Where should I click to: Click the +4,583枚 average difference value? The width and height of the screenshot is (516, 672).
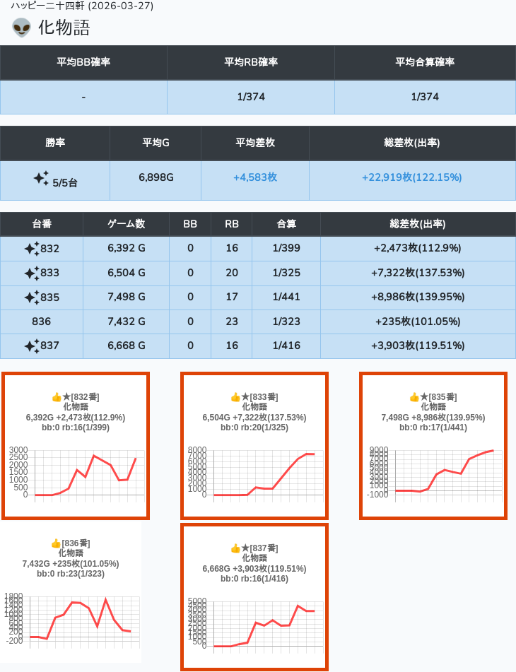coord(254,177)
